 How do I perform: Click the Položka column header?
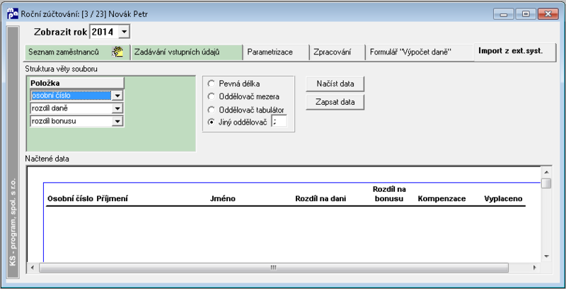(x=76, y=83)
